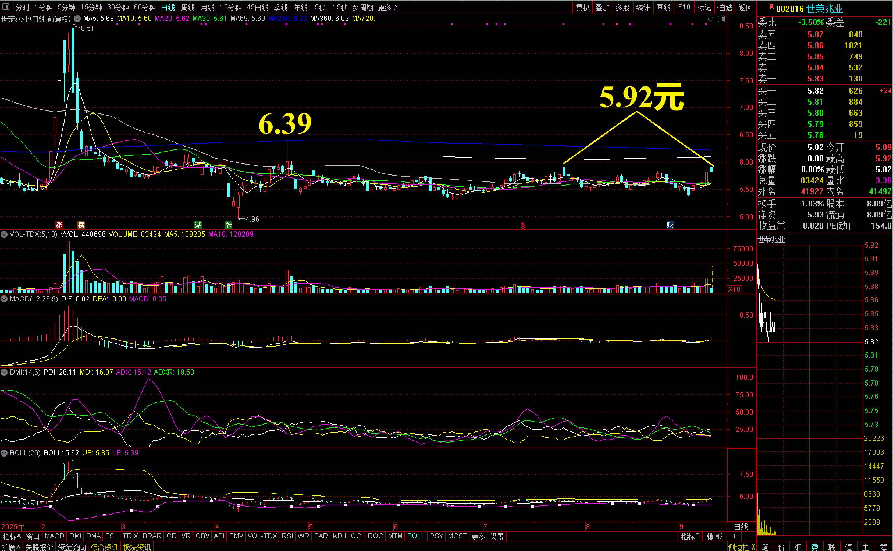Screen dimensions: 893x551
Task: Switch bottom indicator to KDJ
Action: pyautogui.click(x=339, y=536)
